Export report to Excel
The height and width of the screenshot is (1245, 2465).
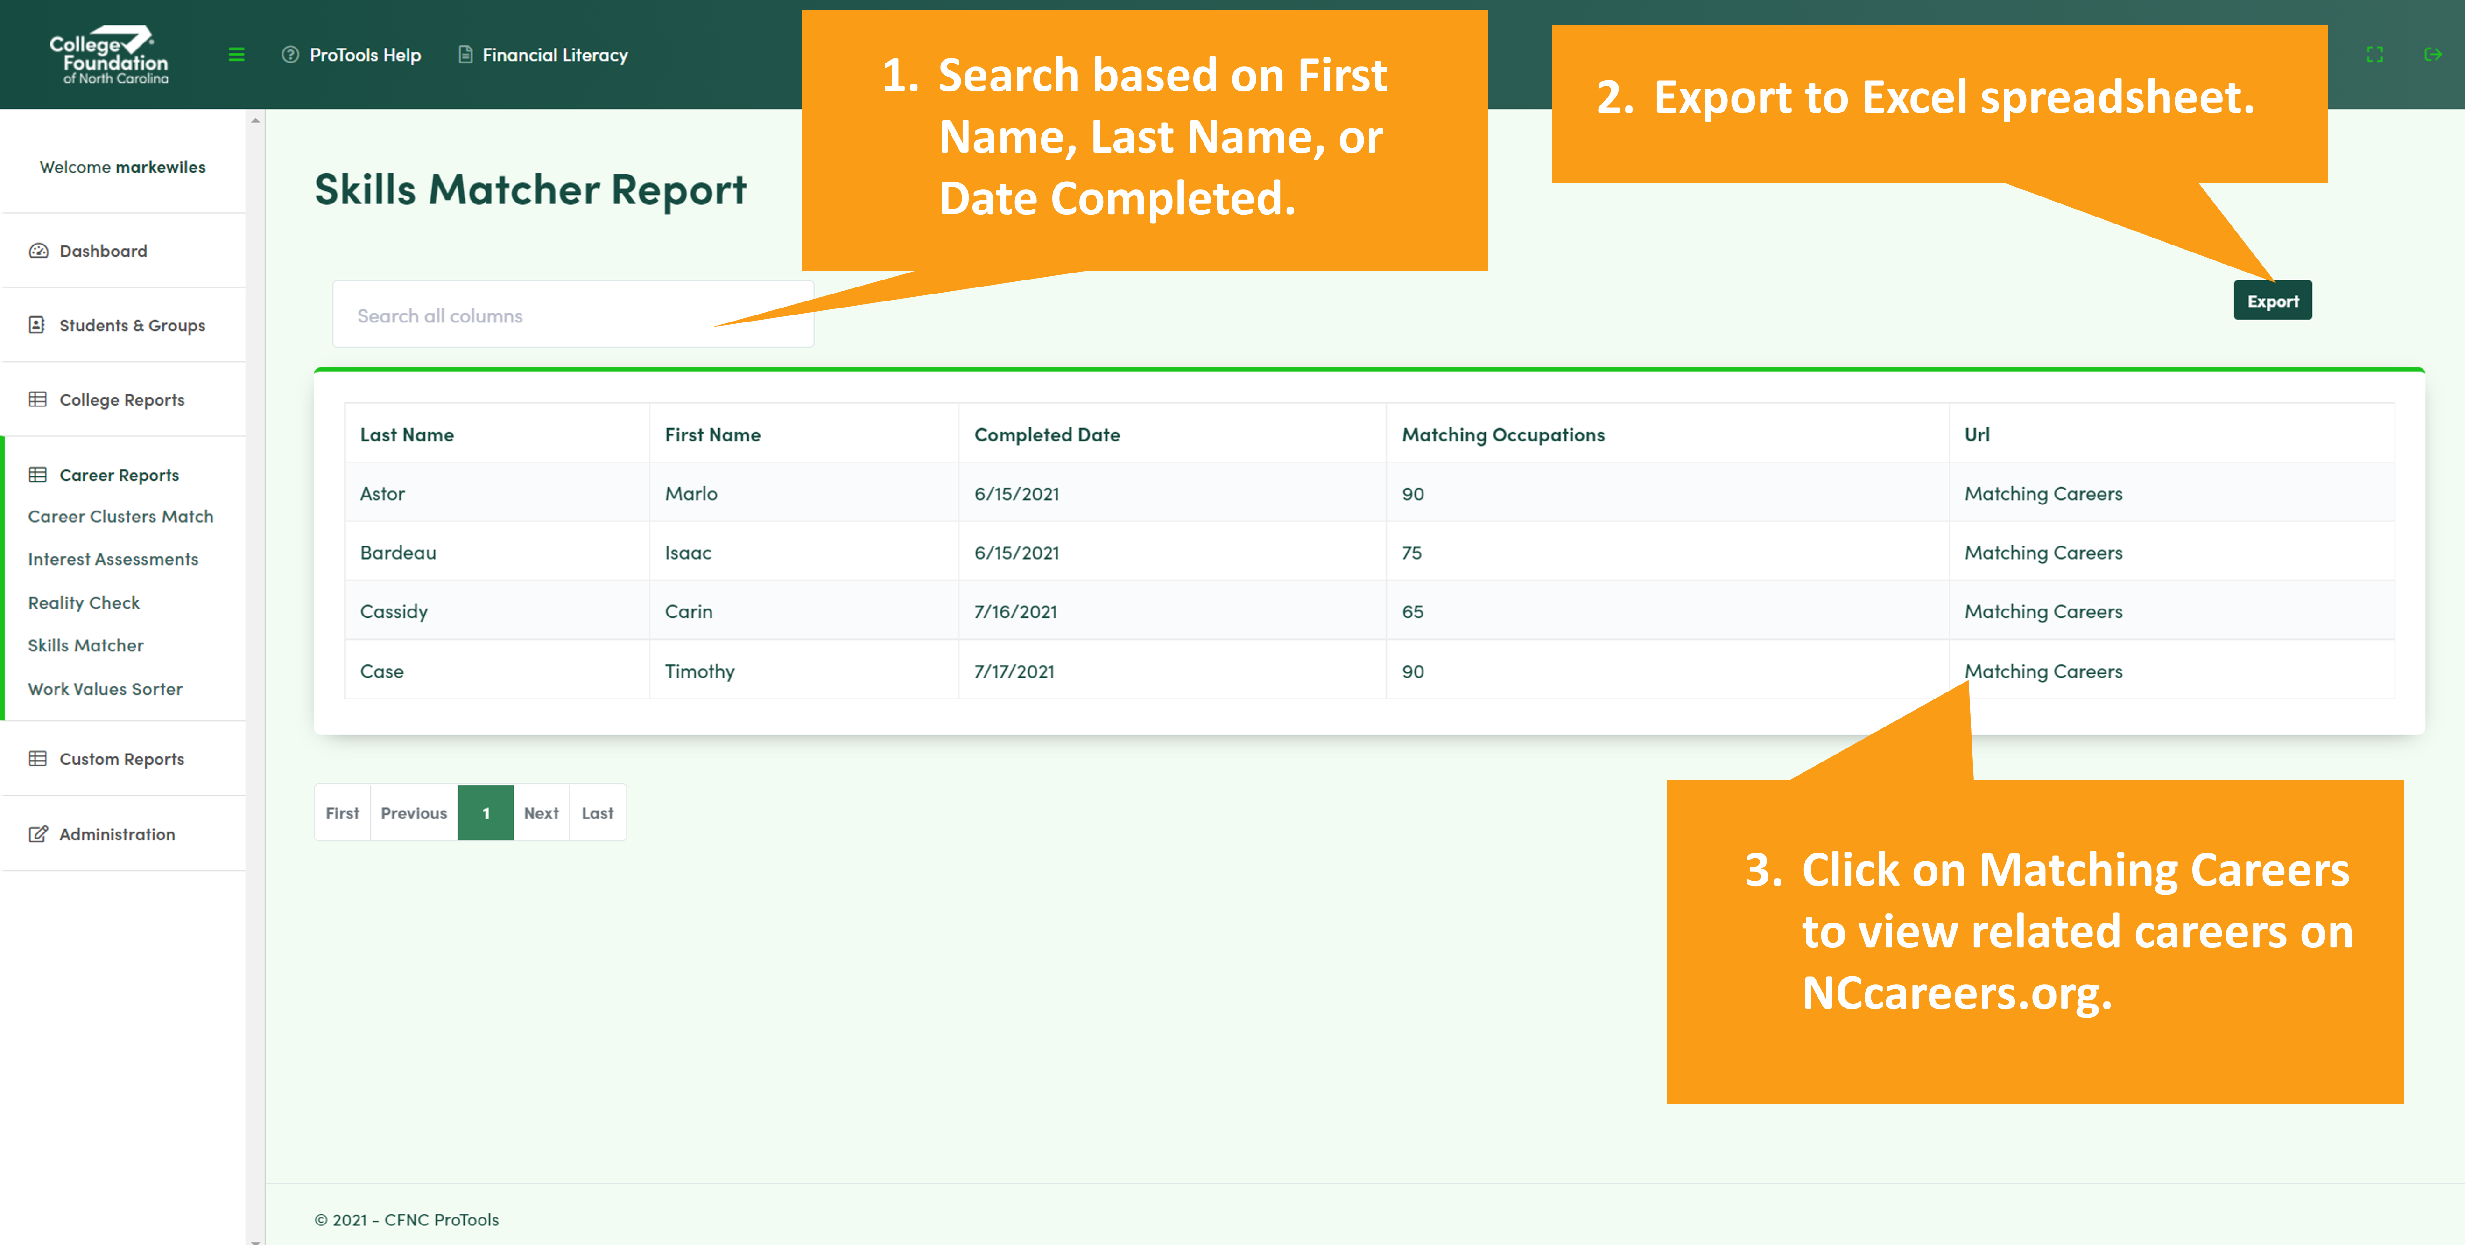[2273, 300]
